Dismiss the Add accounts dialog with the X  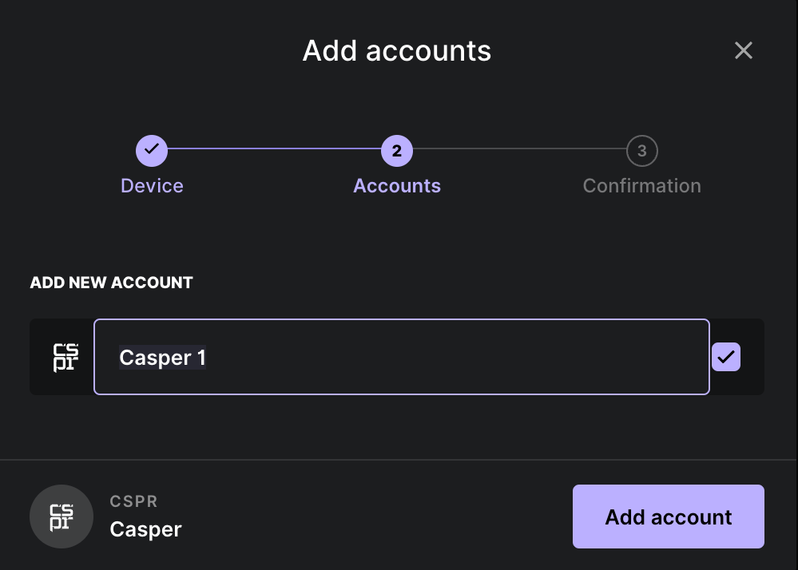click(744, 50)
